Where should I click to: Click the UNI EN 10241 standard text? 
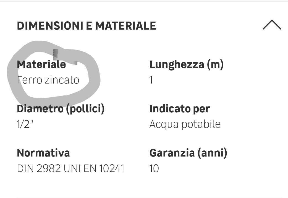(94, 168)
